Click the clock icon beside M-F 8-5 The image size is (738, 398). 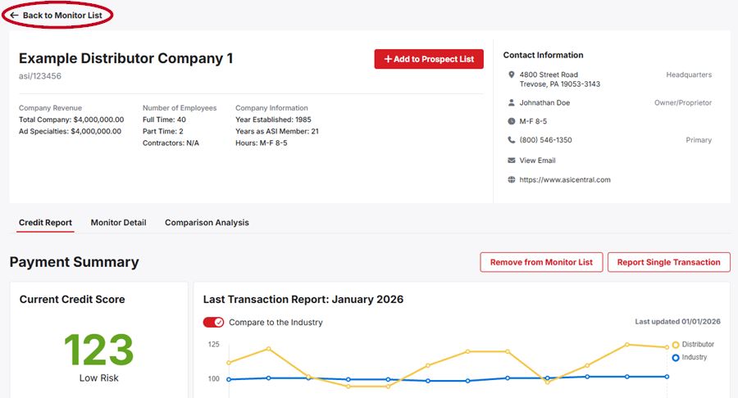click(512, 122)
